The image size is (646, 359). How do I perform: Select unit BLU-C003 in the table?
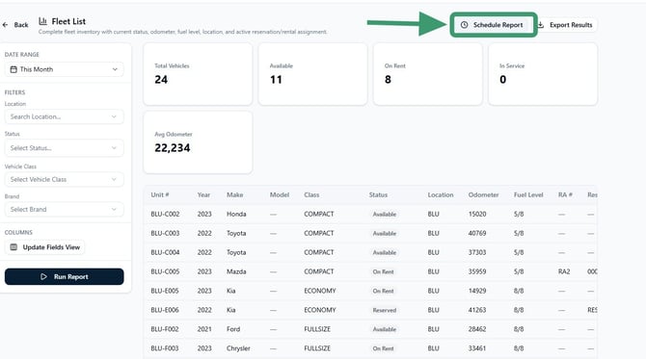tap(165, 233)
